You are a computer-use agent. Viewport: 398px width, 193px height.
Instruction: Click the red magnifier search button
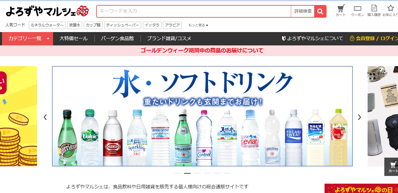point(320,11)
